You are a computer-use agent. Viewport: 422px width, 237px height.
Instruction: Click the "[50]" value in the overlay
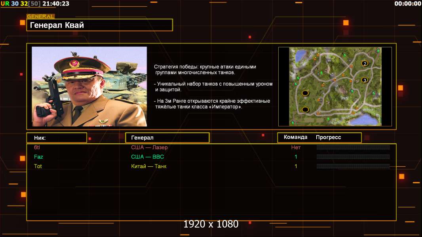tap(34, 4)
